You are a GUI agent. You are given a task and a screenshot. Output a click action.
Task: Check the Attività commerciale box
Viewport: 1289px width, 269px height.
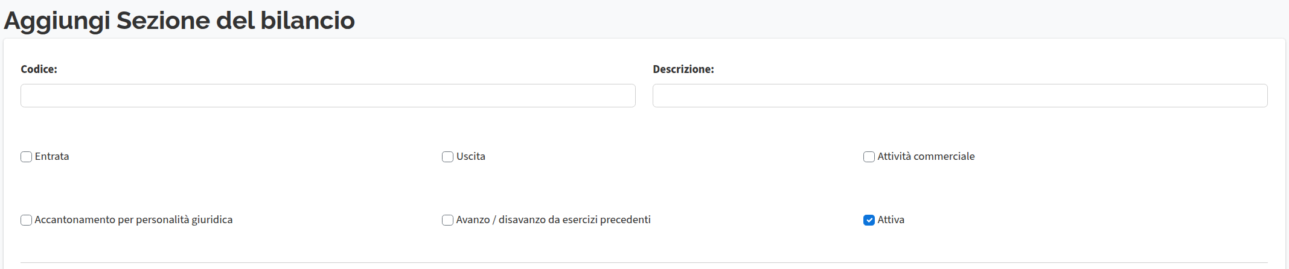(869, 157)
